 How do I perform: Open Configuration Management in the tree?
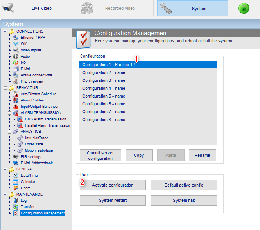pos(43,213)
